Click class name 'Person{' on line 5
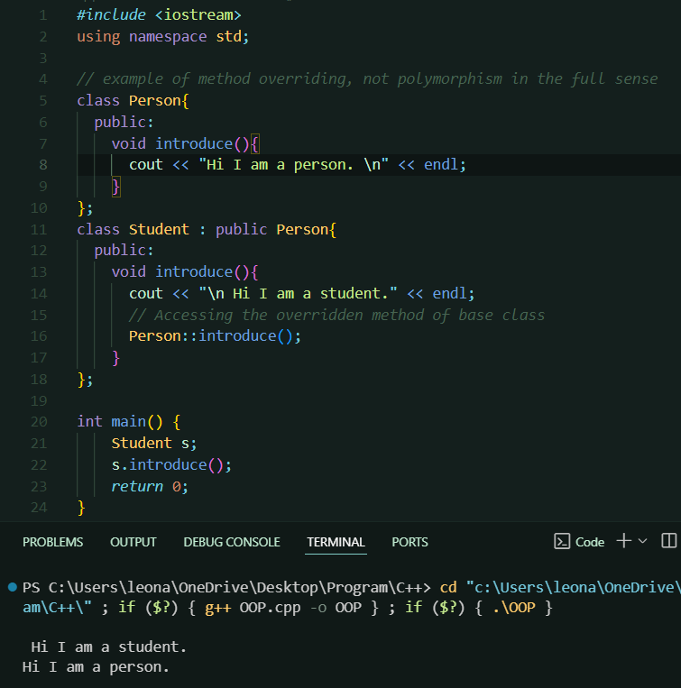Image resolution: width=681 pixels, height=688 pixels. [x=159, y=101]
